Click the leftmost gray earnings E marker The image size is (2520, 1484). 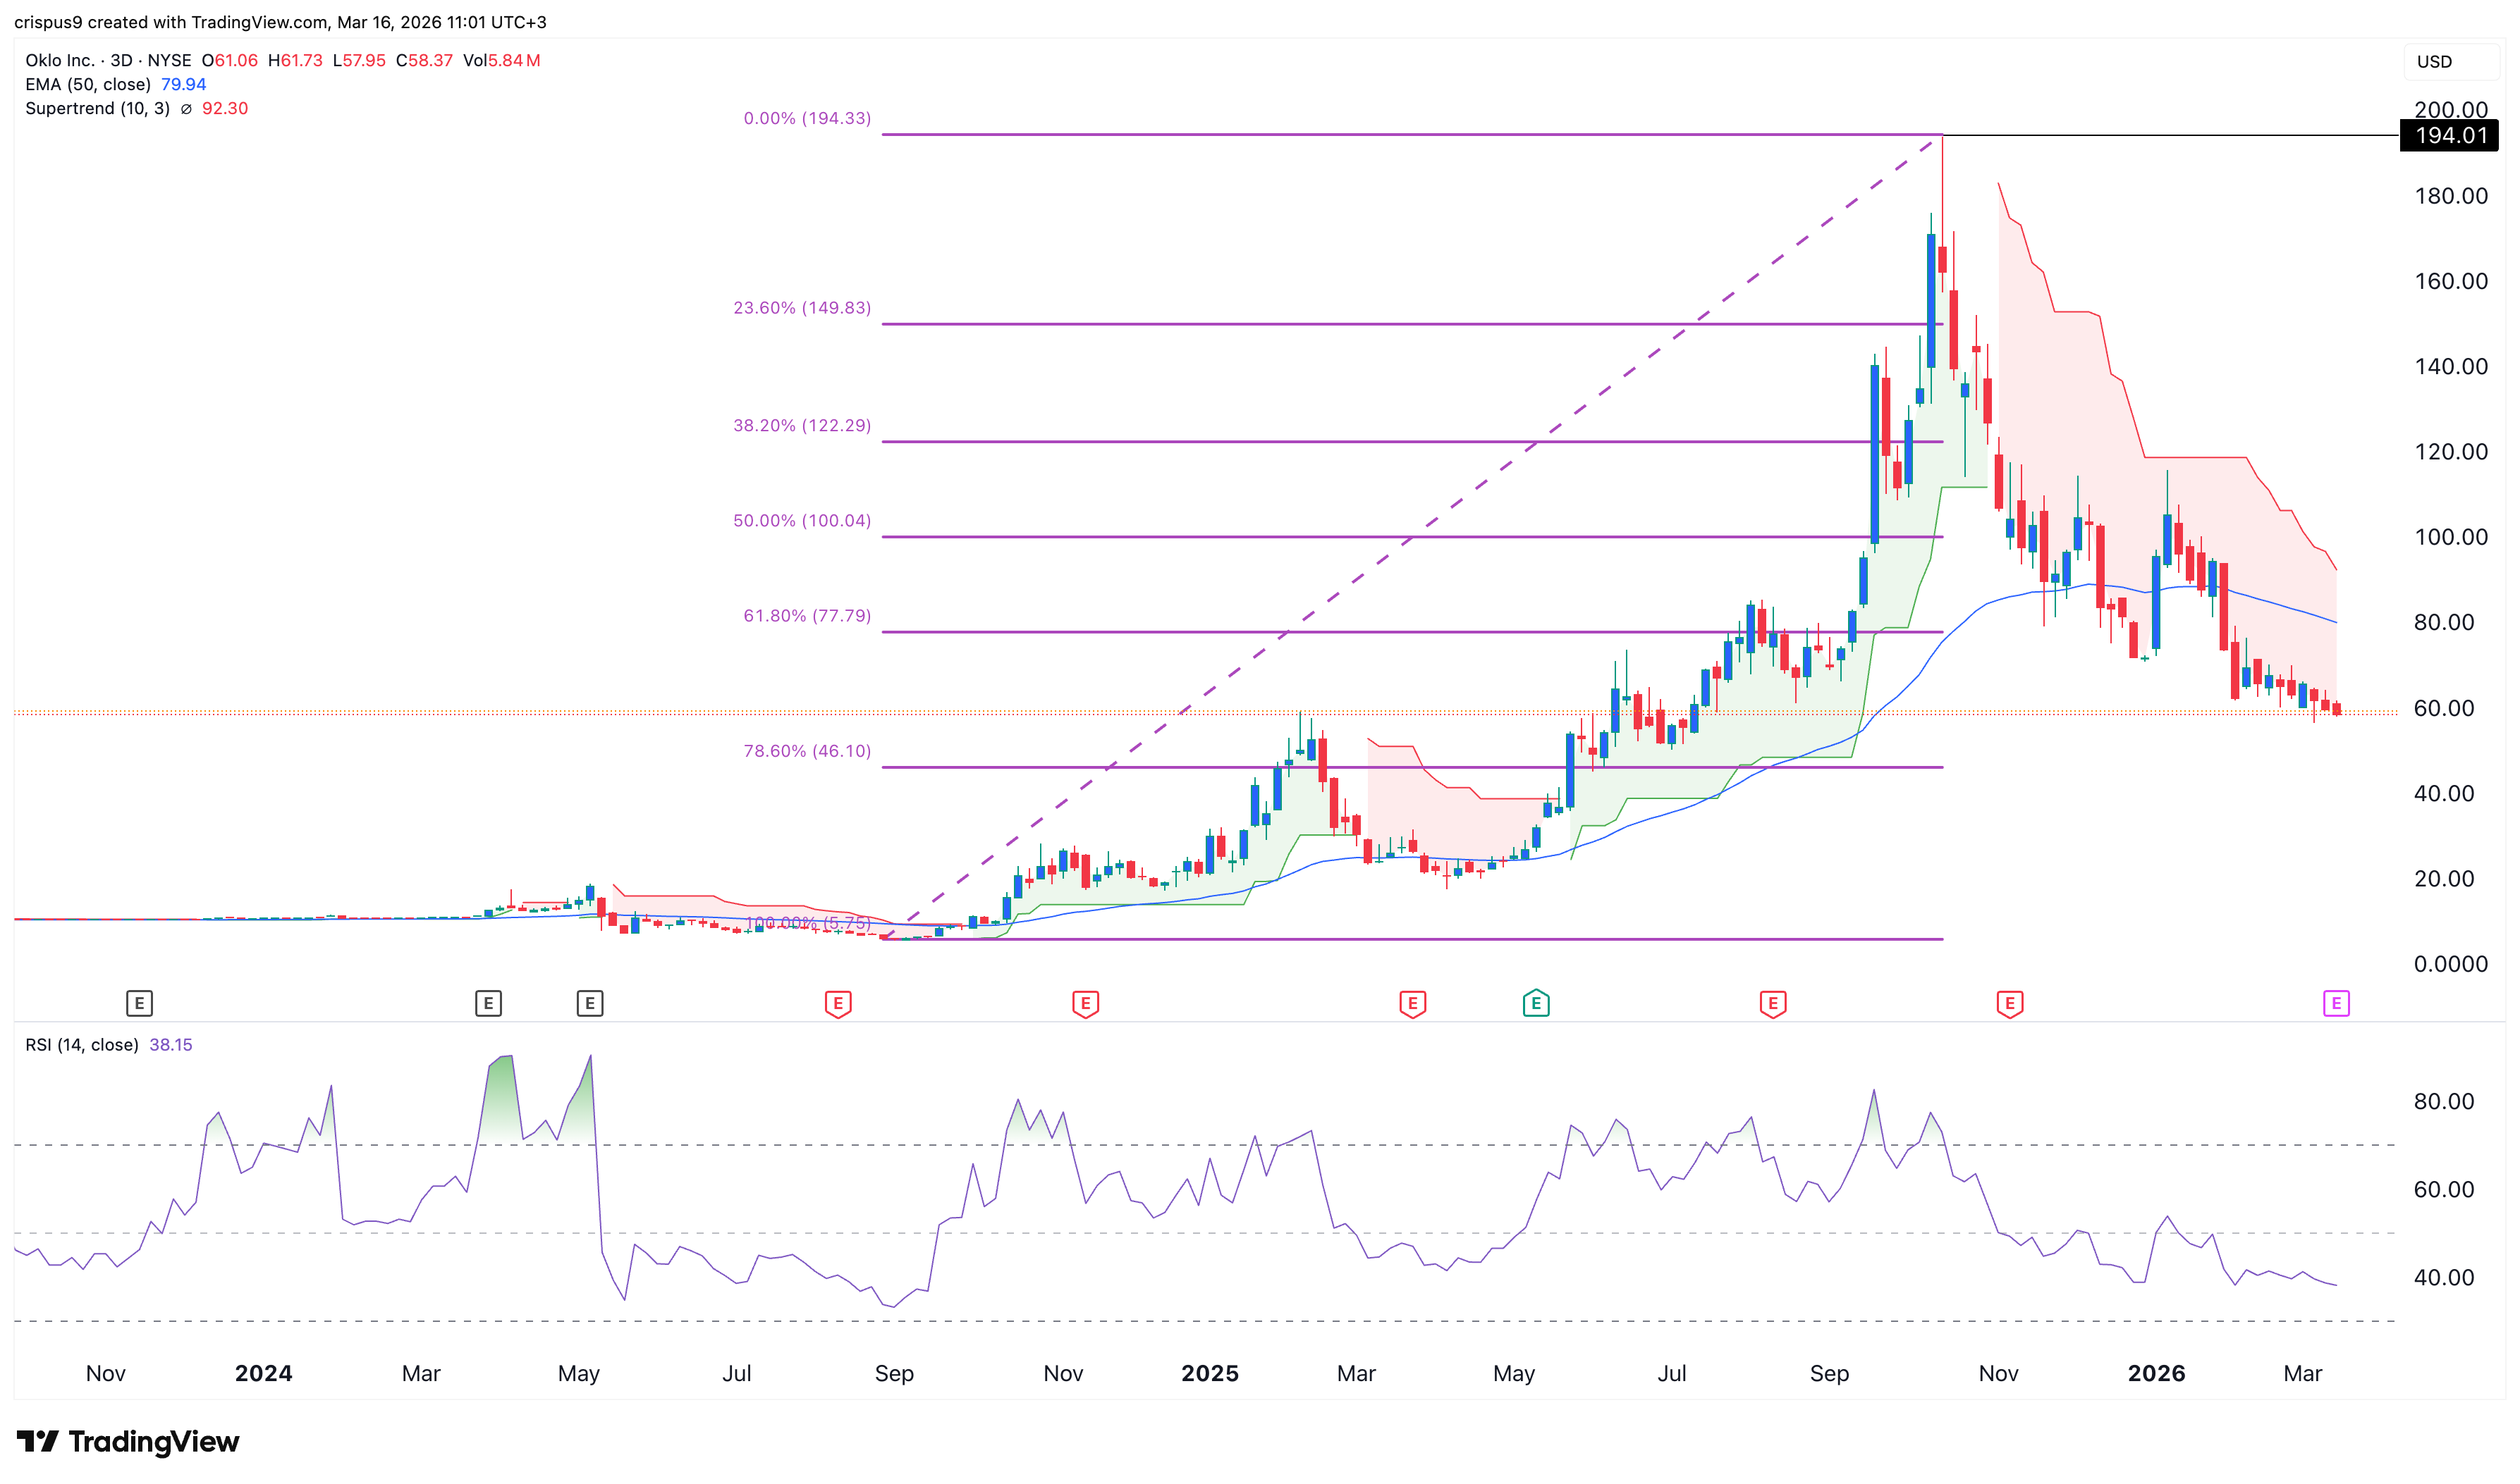(139, 1003)
